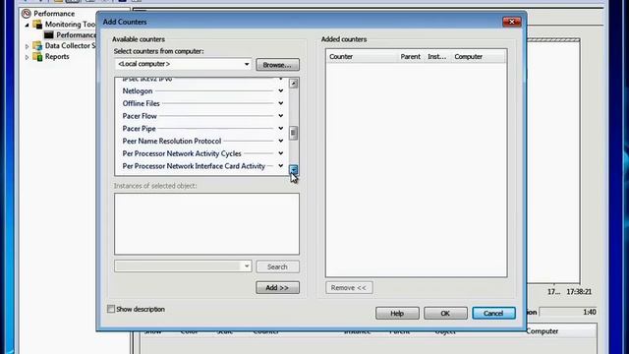Click the Add >> button
The width and height of the screenshot is (629, 354).
pyautogui.click(x=277, y=288)
